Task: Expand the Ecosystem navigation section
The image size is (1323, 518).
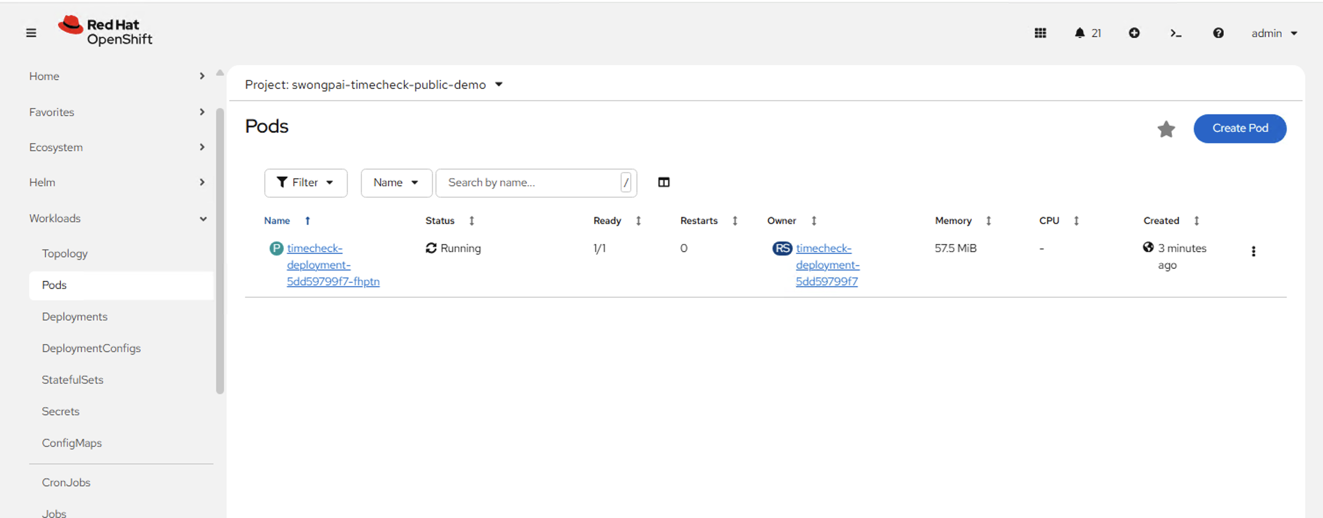Action: [117, 147]
